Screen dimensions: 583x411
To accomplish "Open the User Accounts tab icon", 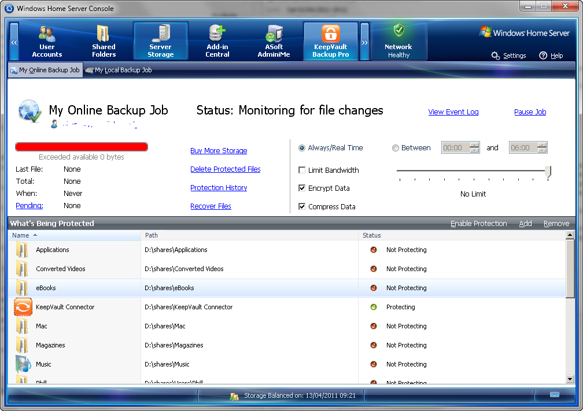I will tap(47, 34).
